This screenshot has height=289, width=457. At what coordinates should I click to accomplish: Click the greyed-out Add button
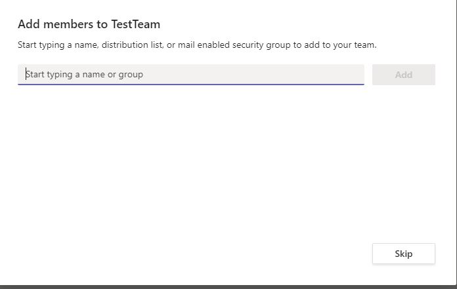(404, 75)
